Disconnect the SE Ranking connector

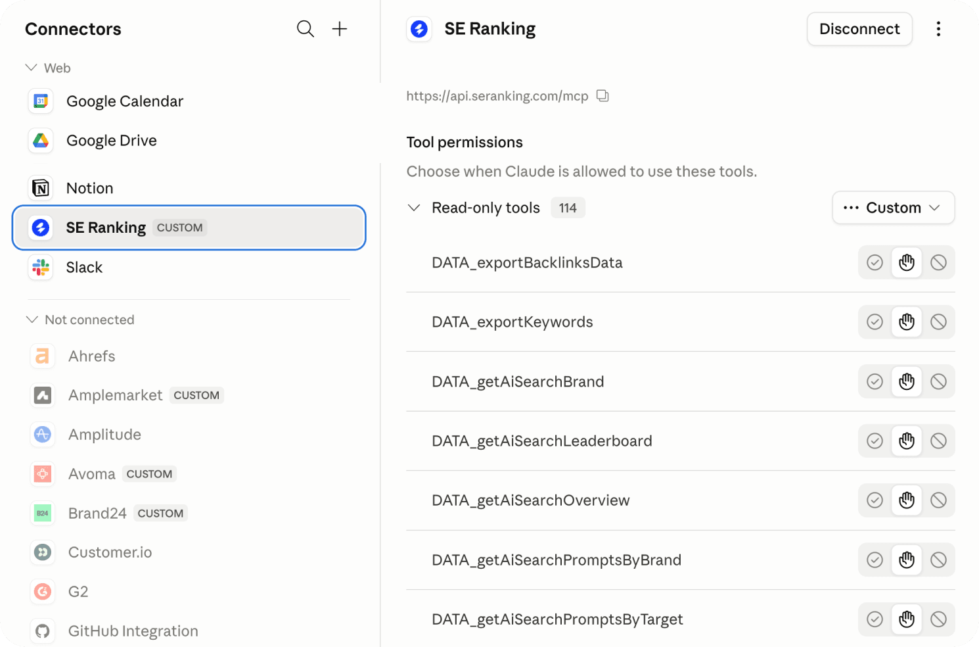(x=859, y=29)
